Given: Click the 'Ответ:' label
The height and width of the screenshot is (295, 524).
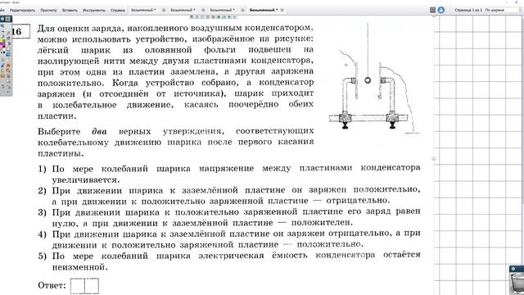Looking at the screenshot, I should [52, 286].
